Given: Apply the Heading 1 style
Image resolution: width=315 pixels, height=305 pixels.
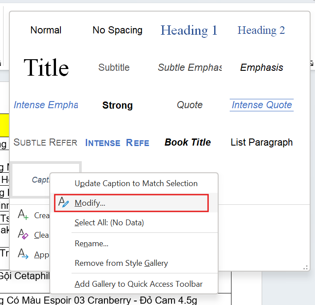Looking at the screenshot, I should (x=189, y=30).
